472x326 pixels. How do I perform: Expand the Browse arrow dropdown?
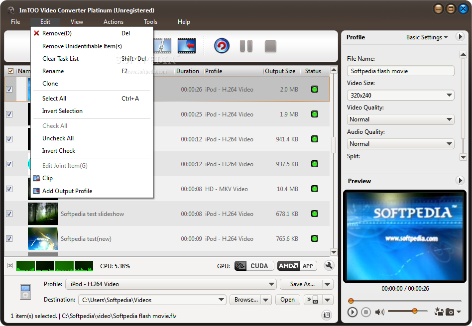coord(265,300)
